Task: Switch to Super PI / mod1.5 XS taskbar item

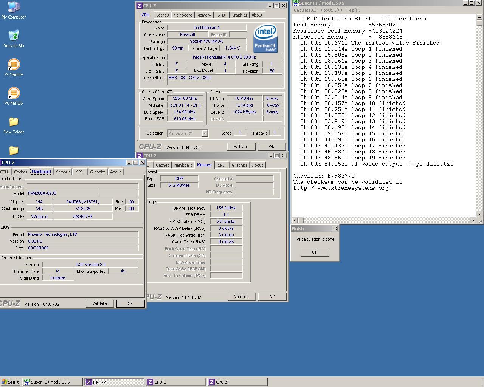Action: 52,382
